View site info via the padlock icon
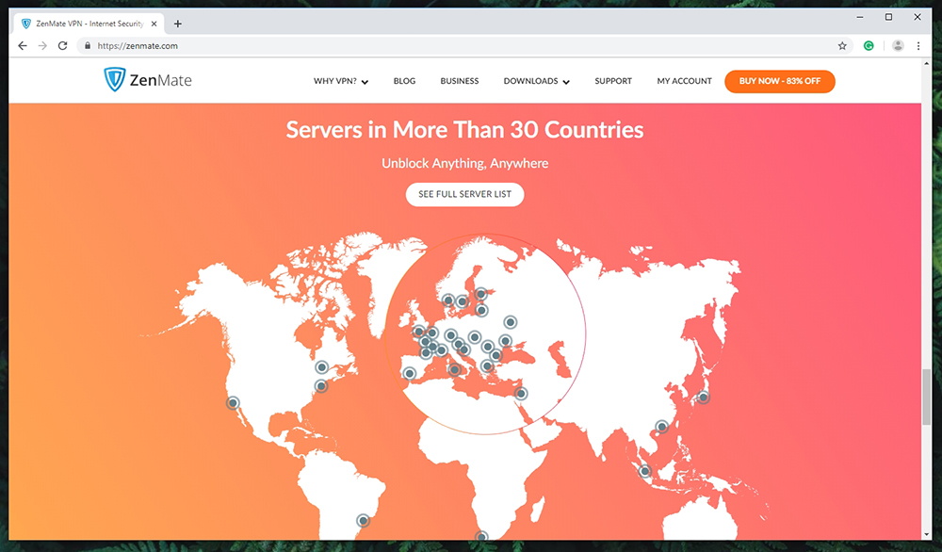 (x=88, y=45)
